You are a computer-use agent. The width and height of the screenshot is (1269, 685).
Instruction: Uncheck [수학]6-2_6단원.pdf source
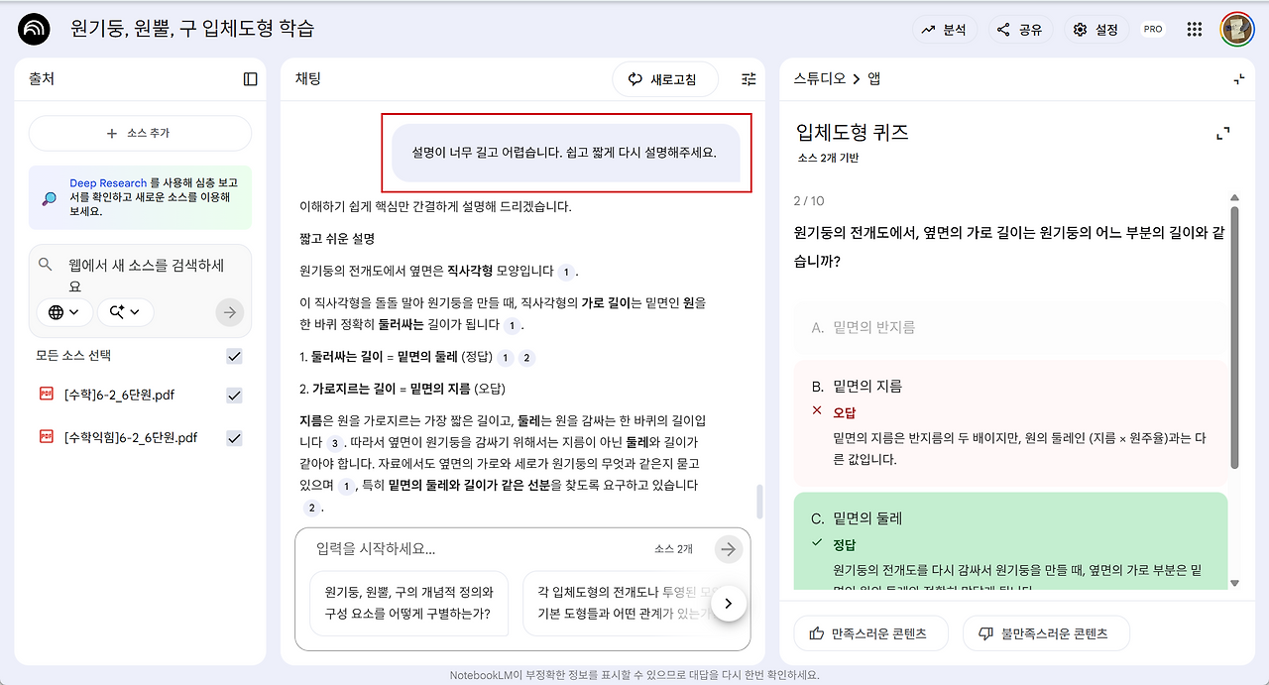234,395
